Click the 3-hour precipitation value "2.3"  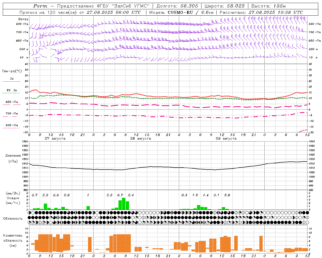45,195
